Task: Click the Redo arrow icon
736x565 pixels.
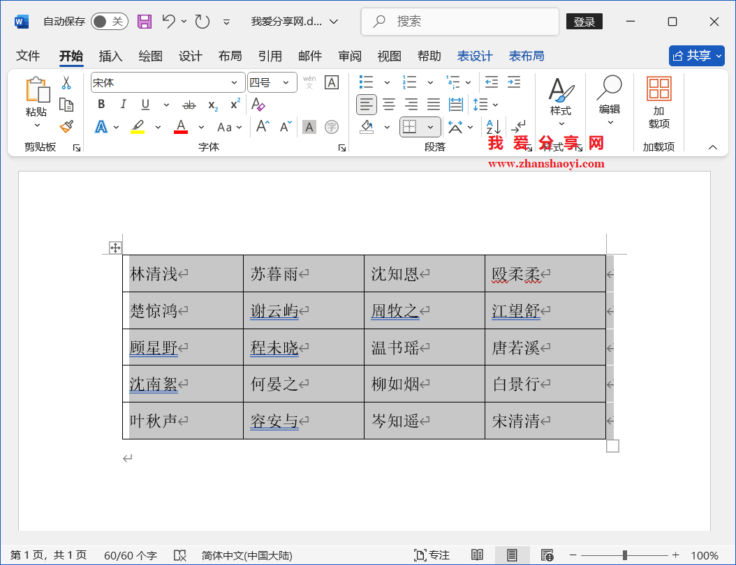Action: [x=203, y=22]
